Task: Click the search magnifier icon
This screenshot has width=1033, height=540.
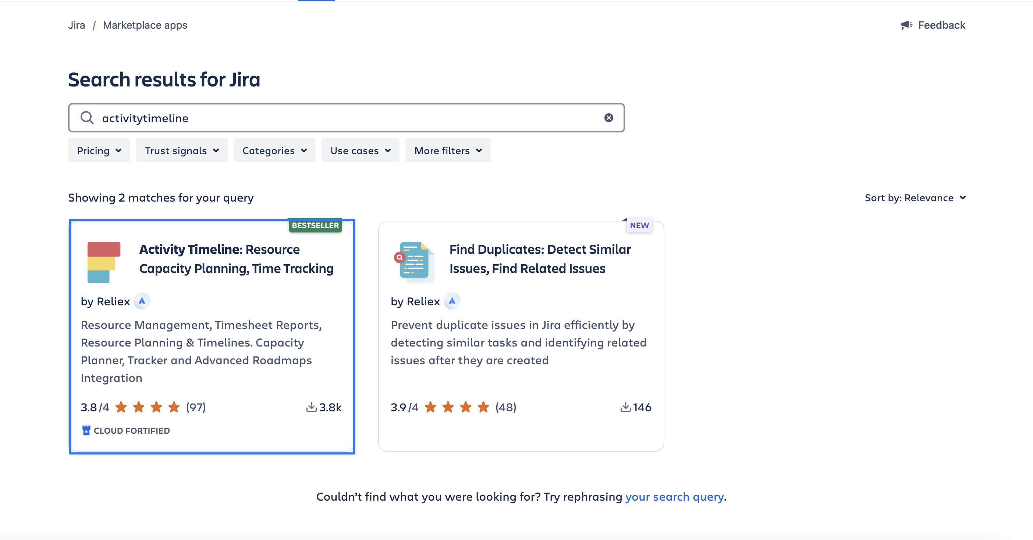Action: pos(86,118)
